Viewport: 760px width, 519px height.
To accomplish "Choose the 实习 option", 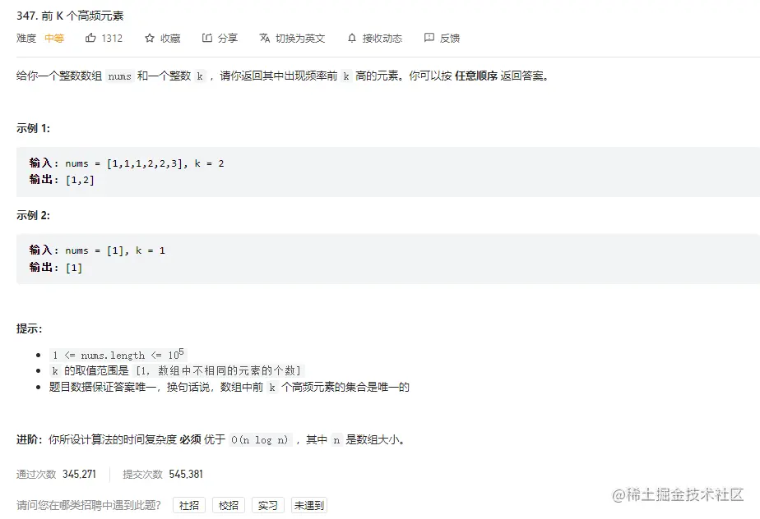I will point(267,505).
